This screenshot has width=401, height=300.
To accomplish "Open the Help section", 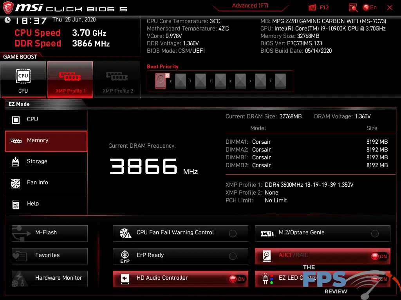I will tap(46, 204).
